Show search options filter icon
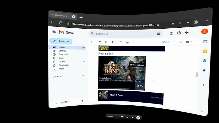Image resolution: width=219 pixels, height=123 pixels. 158,34
